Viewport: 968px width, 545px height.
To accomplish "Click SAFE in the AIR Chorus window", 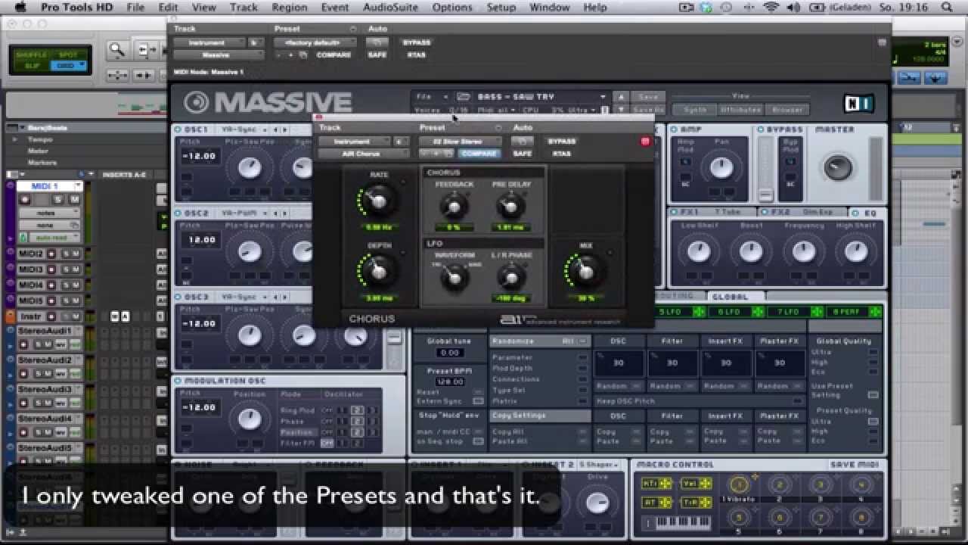I will (523, 154).
